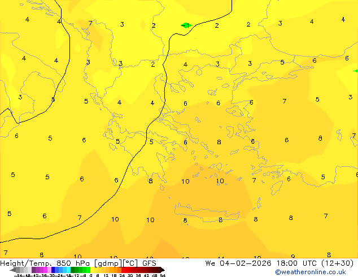The width and height of the screenshot is (358, 277).
Task: Click the '18:00 UTC' time text
Action: click(x=298, y=263)
